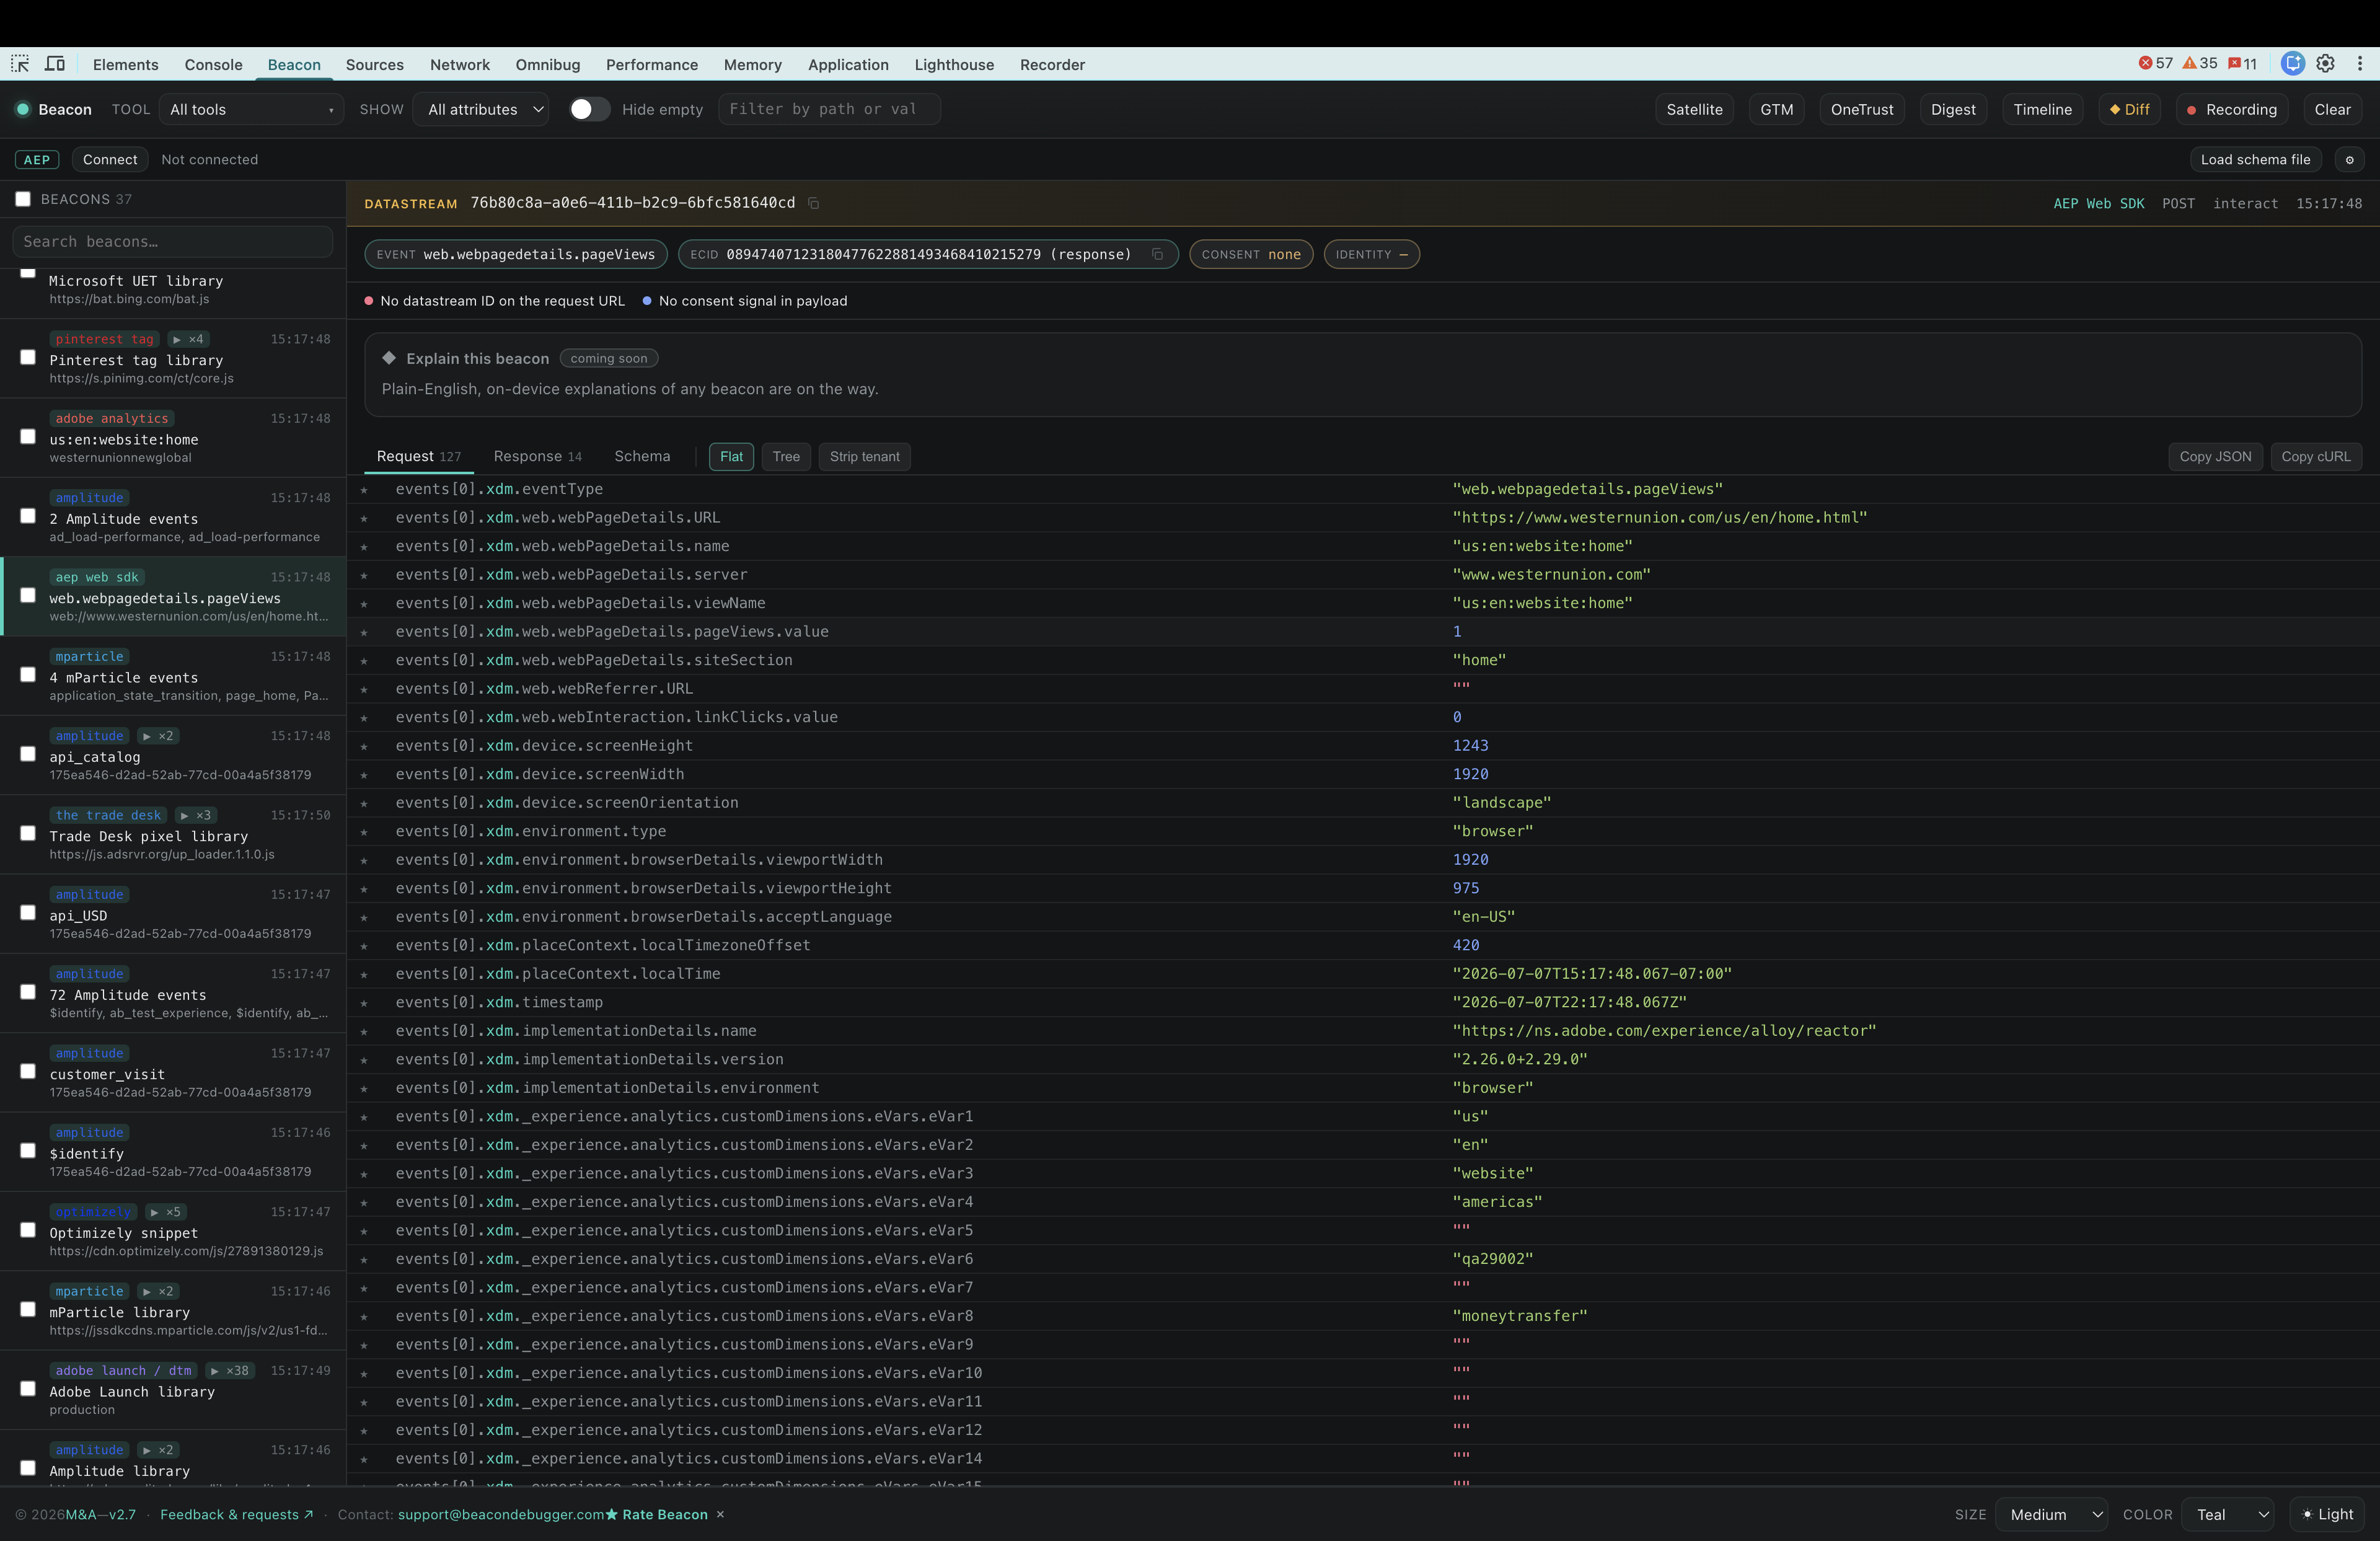Enable the Diff mode button

coord(2130,109)
